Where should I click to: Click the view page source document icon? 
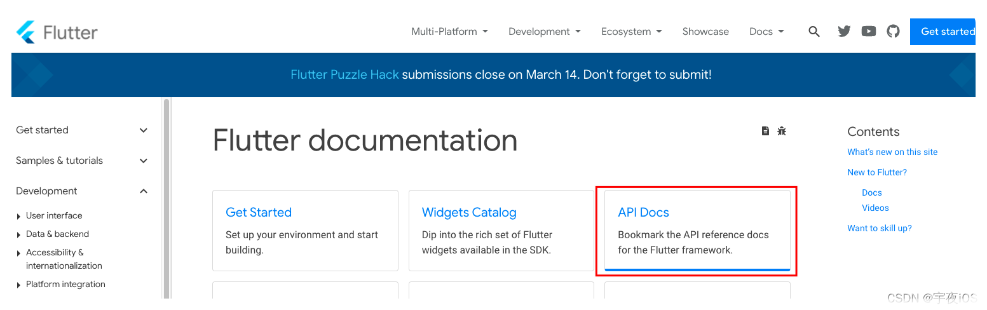point(765,131)
